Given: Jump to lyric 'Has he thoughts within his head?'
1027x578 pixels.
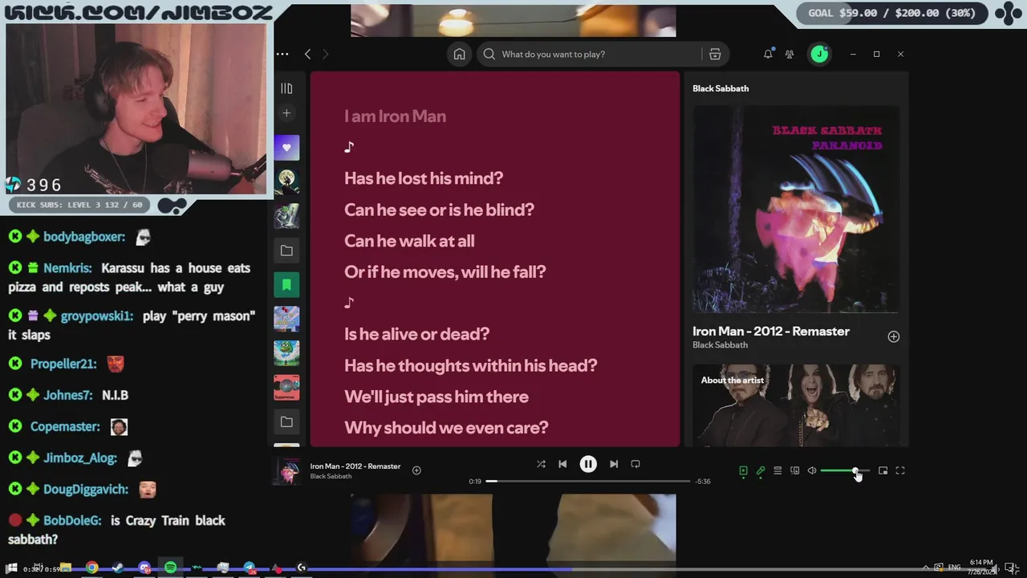Looking at the screenshot, I should (470, 365).
